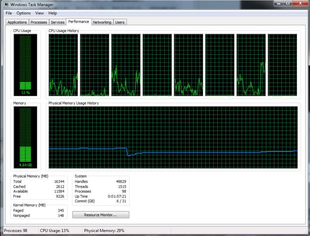The height and width of the screenshot is (236, 310).
Task: Click the first CPU usage history graph
Action: 63,65
